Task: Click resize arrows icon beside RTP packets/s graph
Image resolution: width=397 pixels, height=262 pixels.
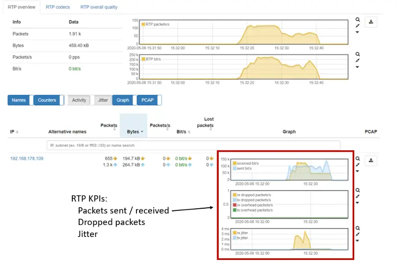Action: [357, 26]
